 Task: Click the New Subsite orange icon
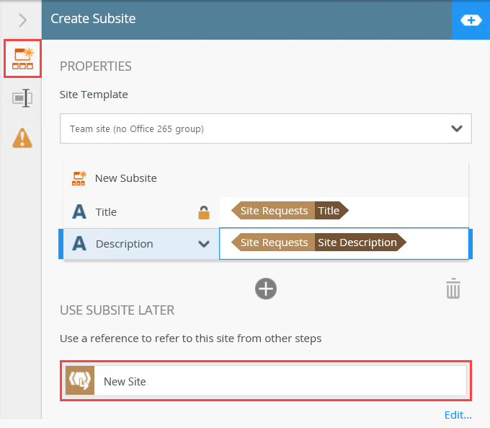(79, 178)
